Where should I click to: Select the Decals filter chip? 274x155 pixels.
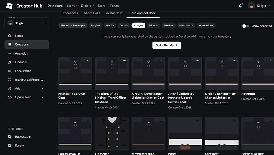(124, 25)
